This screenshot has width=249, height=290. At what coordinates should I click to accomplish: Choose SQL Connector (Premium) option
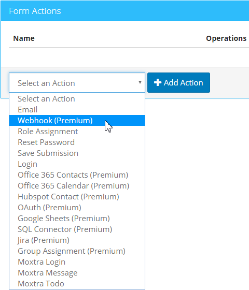77,229
